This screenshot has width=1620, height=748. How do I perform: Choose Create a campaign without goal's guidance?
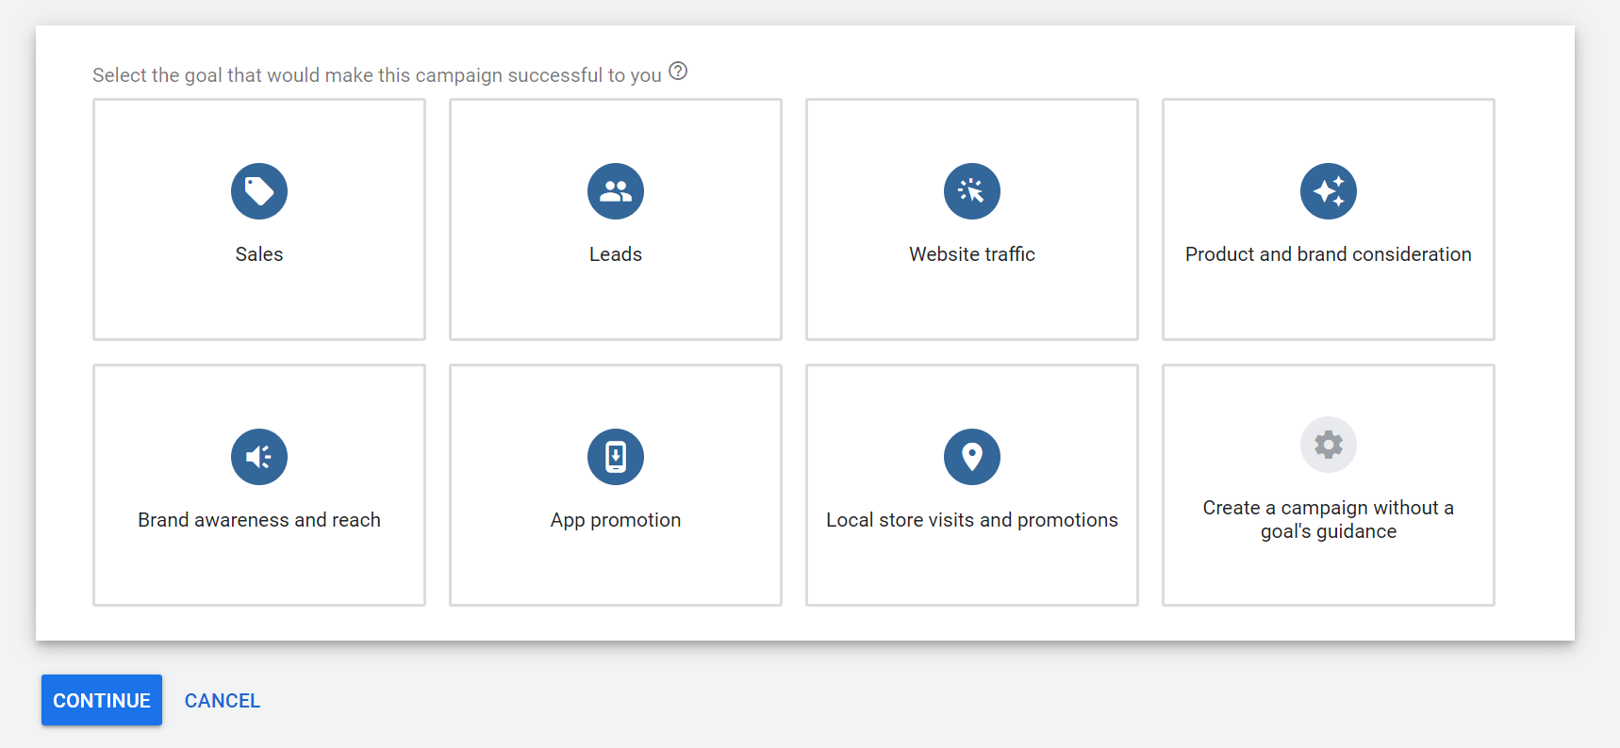(x=1329, y=519)
